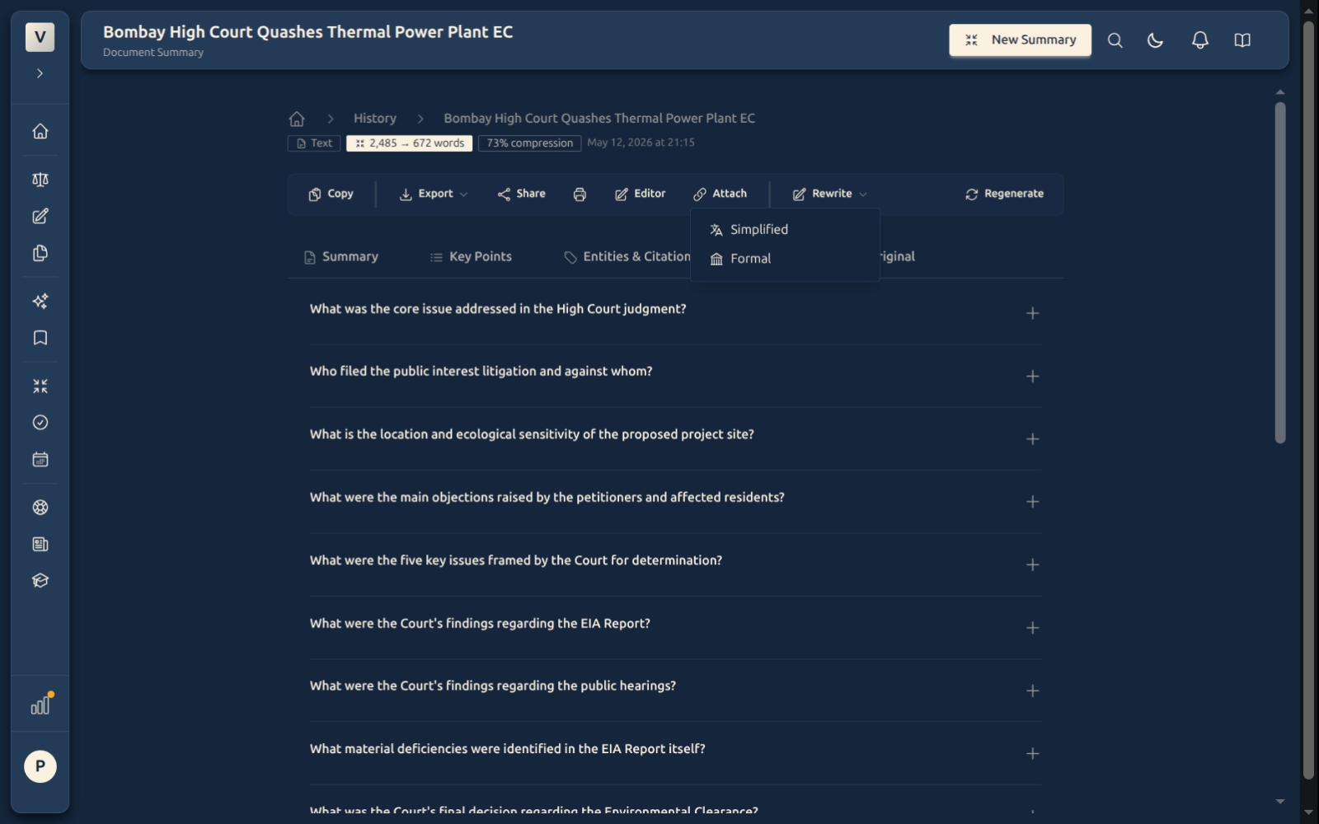Viewport: 1319px width, 824px height.
Task: Open the documents copy icon in sidebar
Action: pos(40,253)
